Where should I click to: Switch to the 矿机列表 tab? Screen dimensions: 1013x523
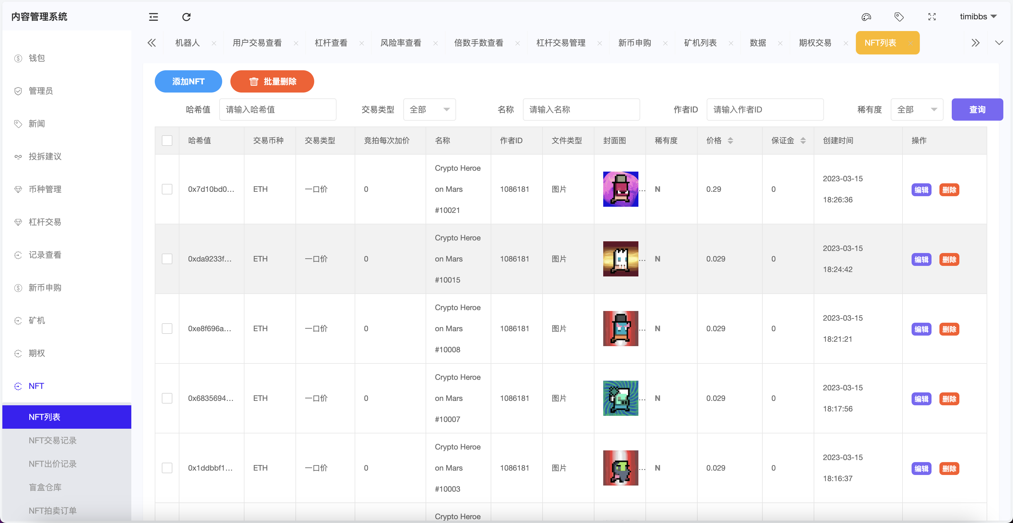[x=700, y=42]
